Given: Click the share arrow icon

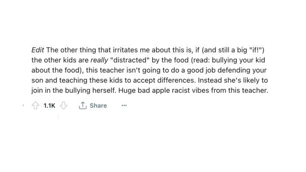Looking at the screenshot, I should [83, 105].
